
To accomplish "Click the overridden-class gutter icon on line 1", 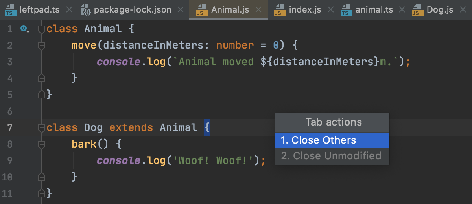I will pos(25,29).
